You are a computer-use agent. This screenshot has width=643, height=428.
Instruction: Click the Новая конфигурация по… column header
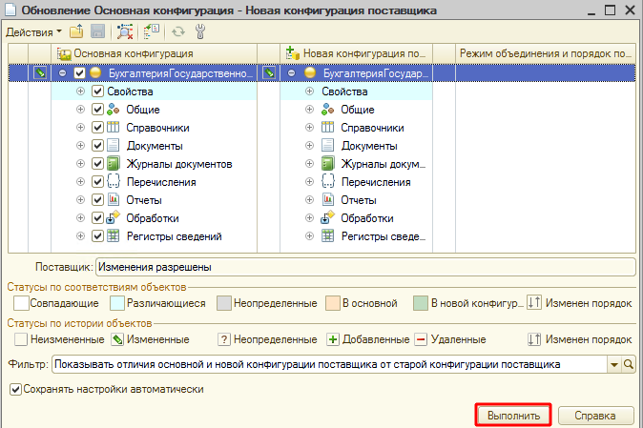point(356,53)
